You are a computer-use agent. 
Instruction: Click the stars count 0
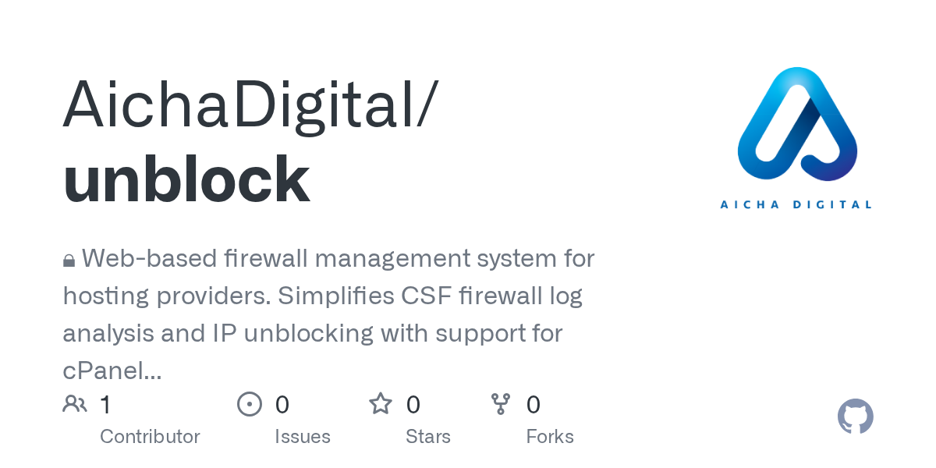coord(413,405)
